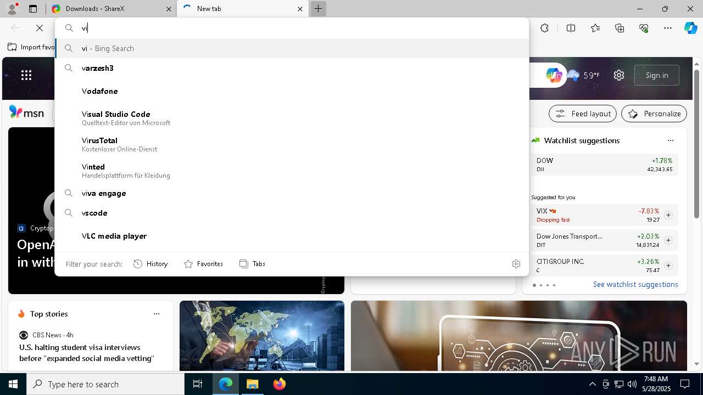This screenshot has height=395, width=703.
Task: Open a new tab with the plus button
Action: tap(318, 9)
